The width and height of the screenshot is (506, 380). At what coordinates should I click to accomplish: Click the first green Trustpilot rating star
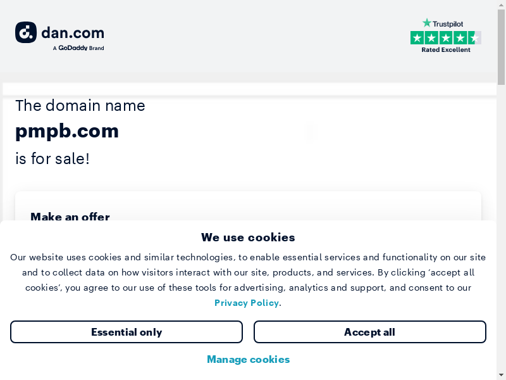417,38
